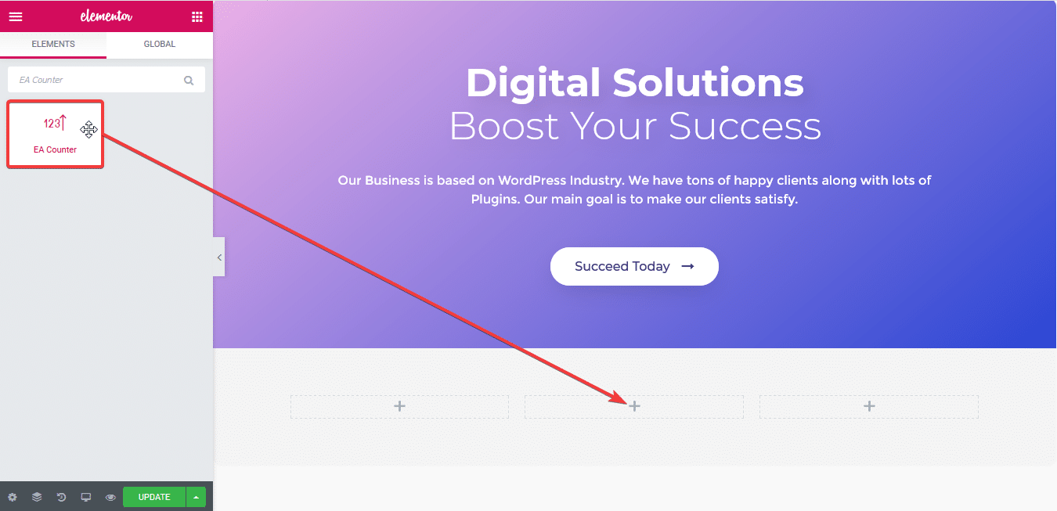Open the widgets grid icon

coord(197,16)
